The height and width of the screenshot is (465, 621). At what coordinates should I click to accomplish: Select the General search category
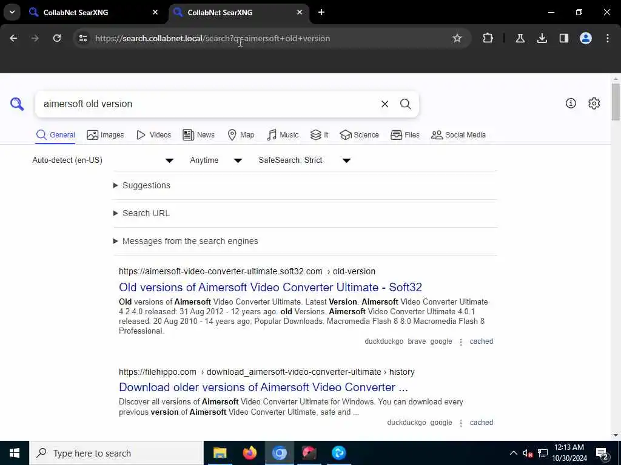coord(55,135)
